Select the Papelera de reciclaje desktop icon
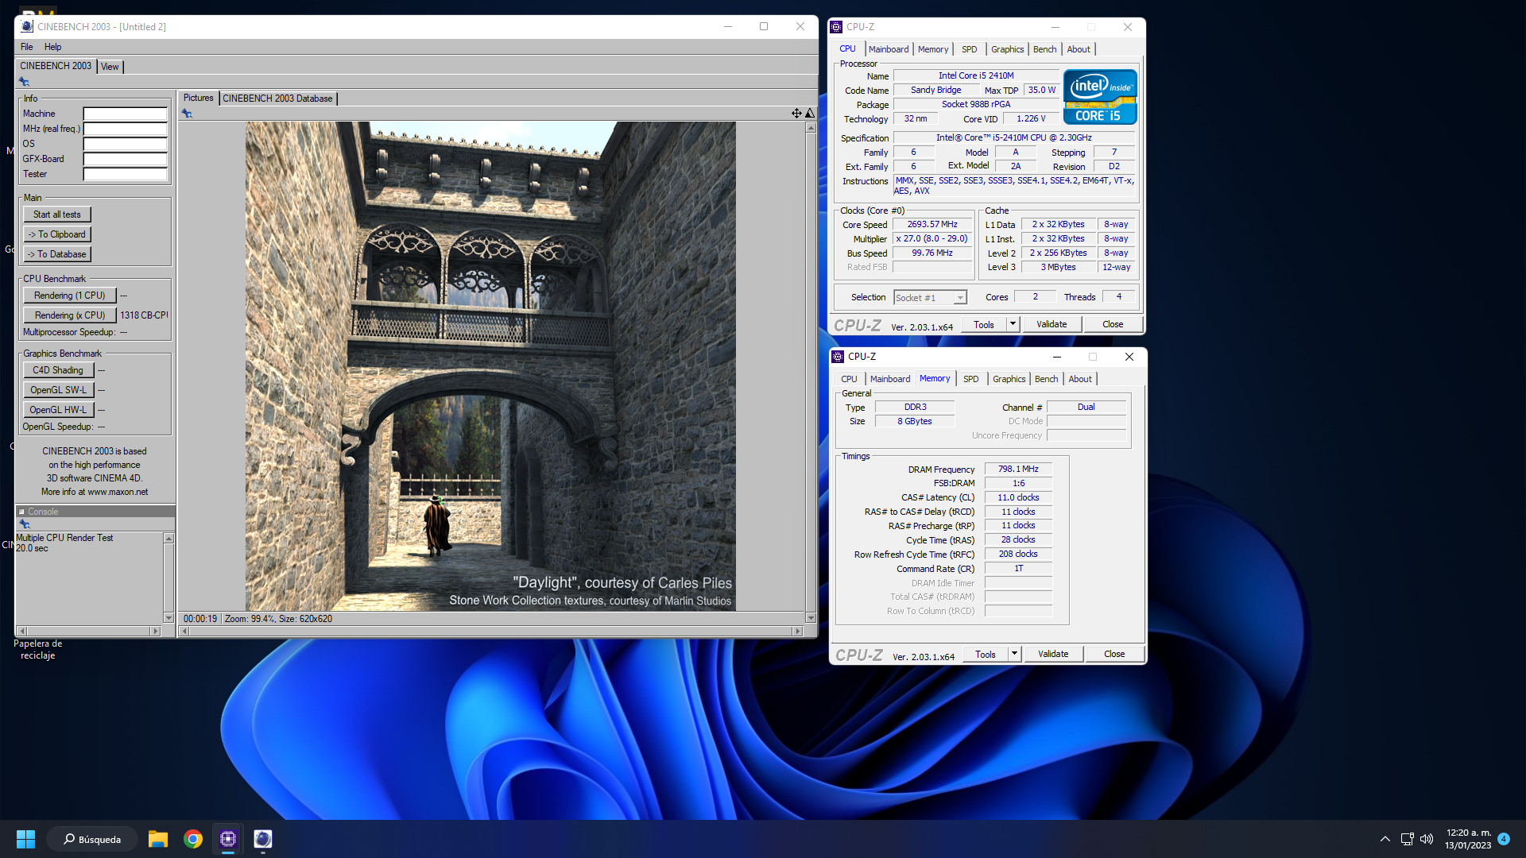1526x858 pixels. coord(37,649)
